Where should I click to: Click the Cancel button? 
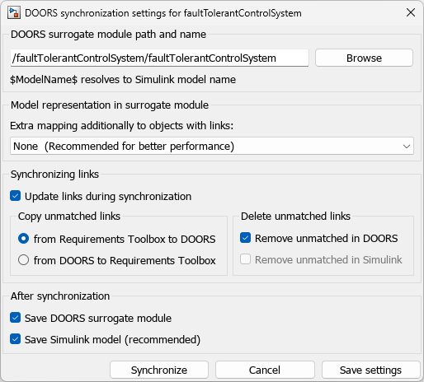pyautogui.click(x=265, y=370)
